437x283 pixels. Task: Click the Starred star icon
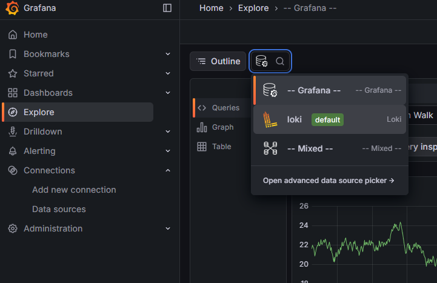point(13,73)
